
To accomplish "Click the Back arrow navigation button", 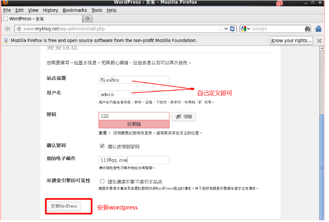I will tap(7, 29).
